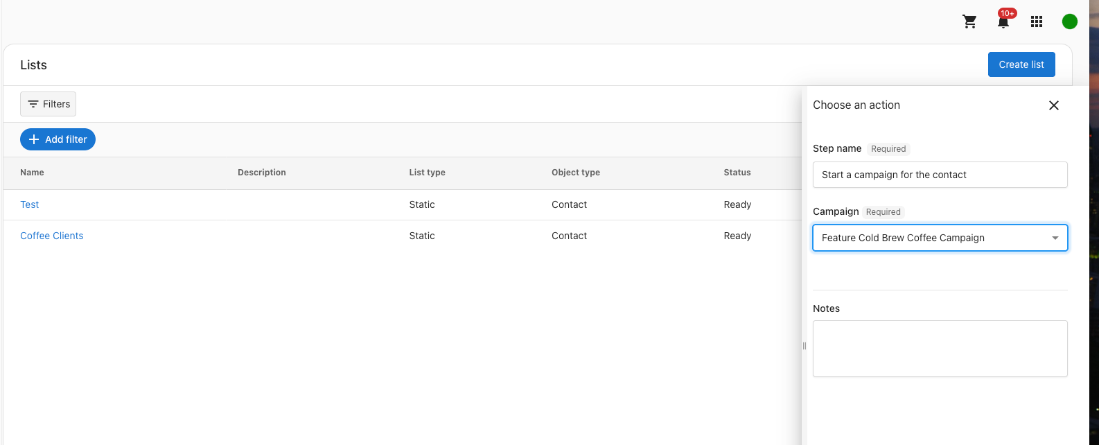Sort by the Name column header

coord(32,173)
